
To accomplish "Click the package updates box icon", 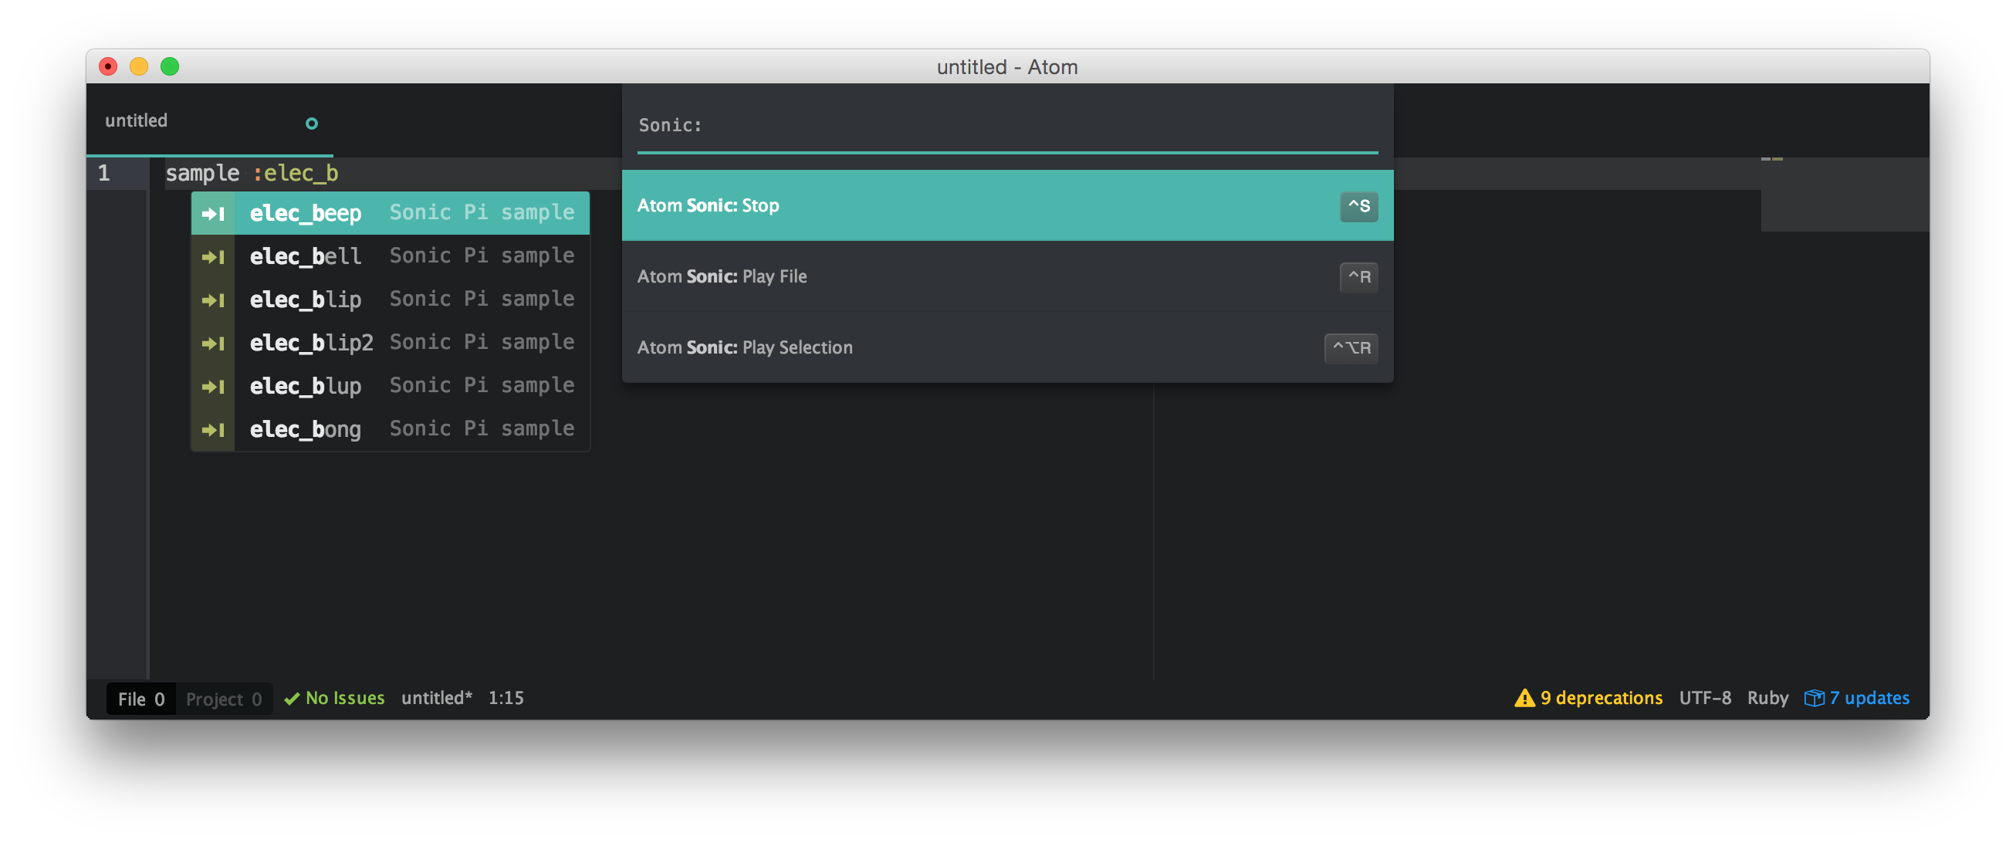I will pos(1813,697).
